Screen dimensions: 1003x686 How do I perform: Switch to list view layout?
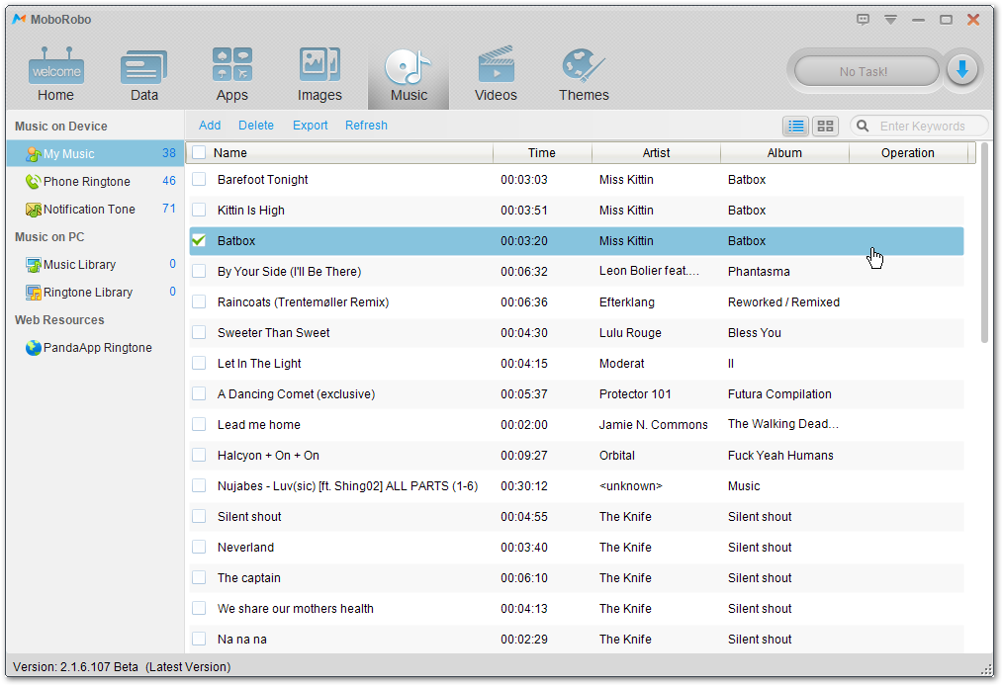coord(795,126)
